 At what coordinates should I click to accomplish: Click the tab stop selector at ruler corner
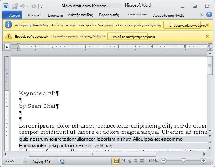click(x=7, y=47)
